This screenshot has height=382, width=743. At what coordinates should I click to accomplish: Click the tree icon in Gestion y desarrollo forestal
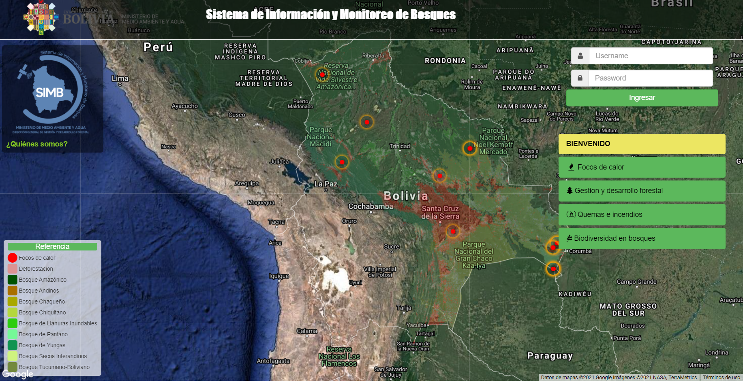[570, 191]
